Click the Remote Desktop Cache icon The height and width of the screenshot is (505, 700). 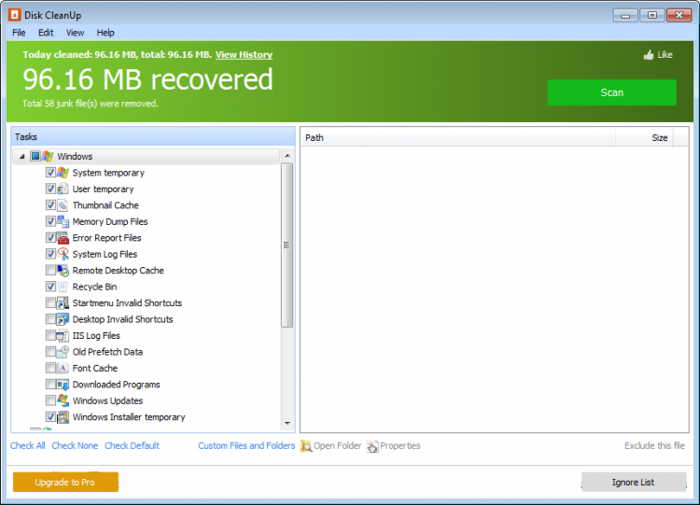(x=63, y=270)
